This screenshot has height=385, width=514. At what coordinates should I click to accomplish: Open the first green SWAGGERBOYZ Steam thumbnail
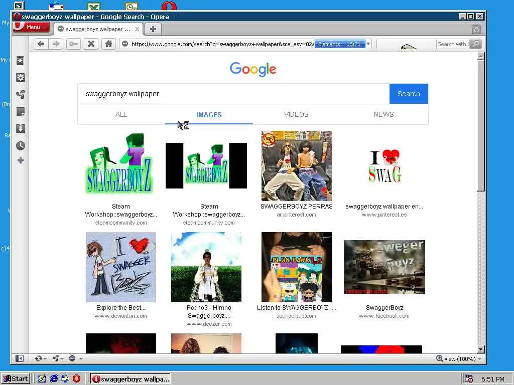(x=120, y=164)
